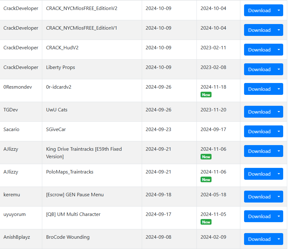This screenshot has height=249, width=291.
Task: Select resource name SGiveCar
Action: (56, 129)
